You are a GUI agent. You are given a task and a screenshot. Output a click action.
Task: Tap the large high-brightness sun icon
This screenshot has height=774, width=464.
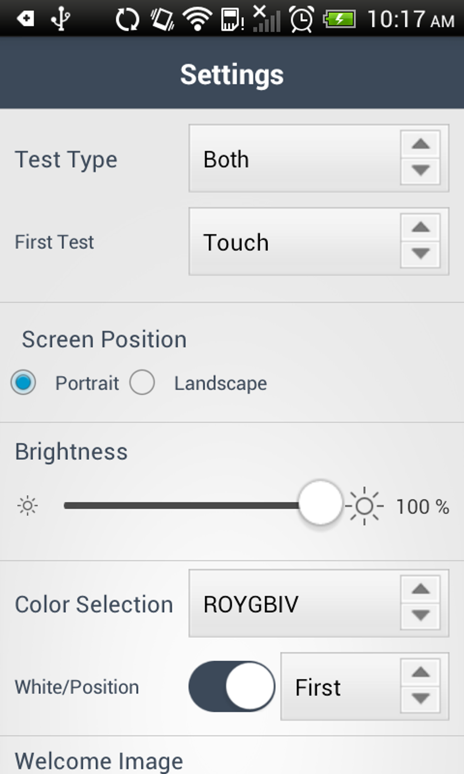pos(364,506)
